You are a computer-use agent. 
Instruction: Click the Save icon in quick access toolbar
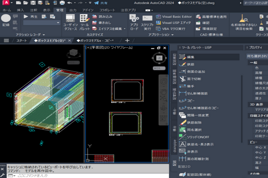(x=33, y=3)
